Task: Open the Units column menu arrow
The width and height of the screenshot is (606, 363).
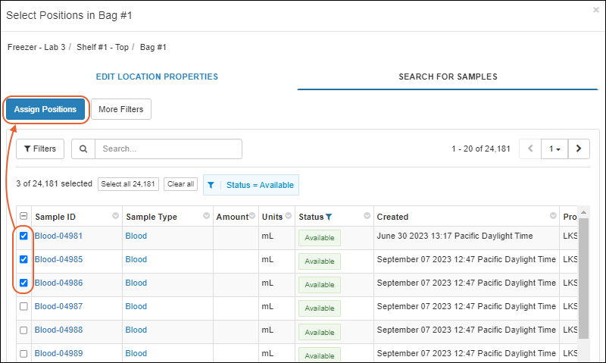Action: coord(289,217)
